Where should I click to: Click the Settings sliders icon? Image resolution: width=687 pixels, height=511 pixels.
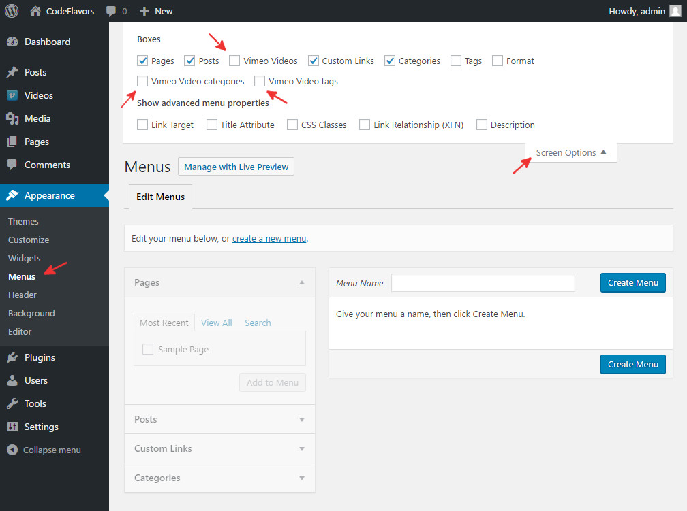(12, 427)
